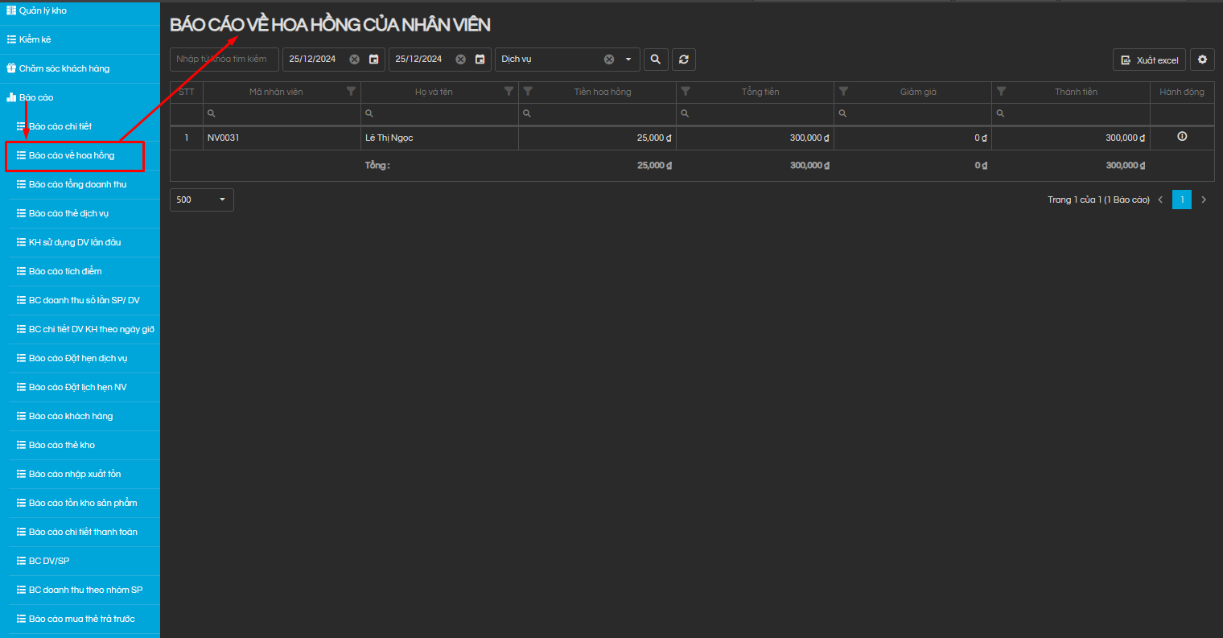The image size is (1223, 638).
Task: Select Báo cáo tích điểm menu item
Action: click(65, 271)
